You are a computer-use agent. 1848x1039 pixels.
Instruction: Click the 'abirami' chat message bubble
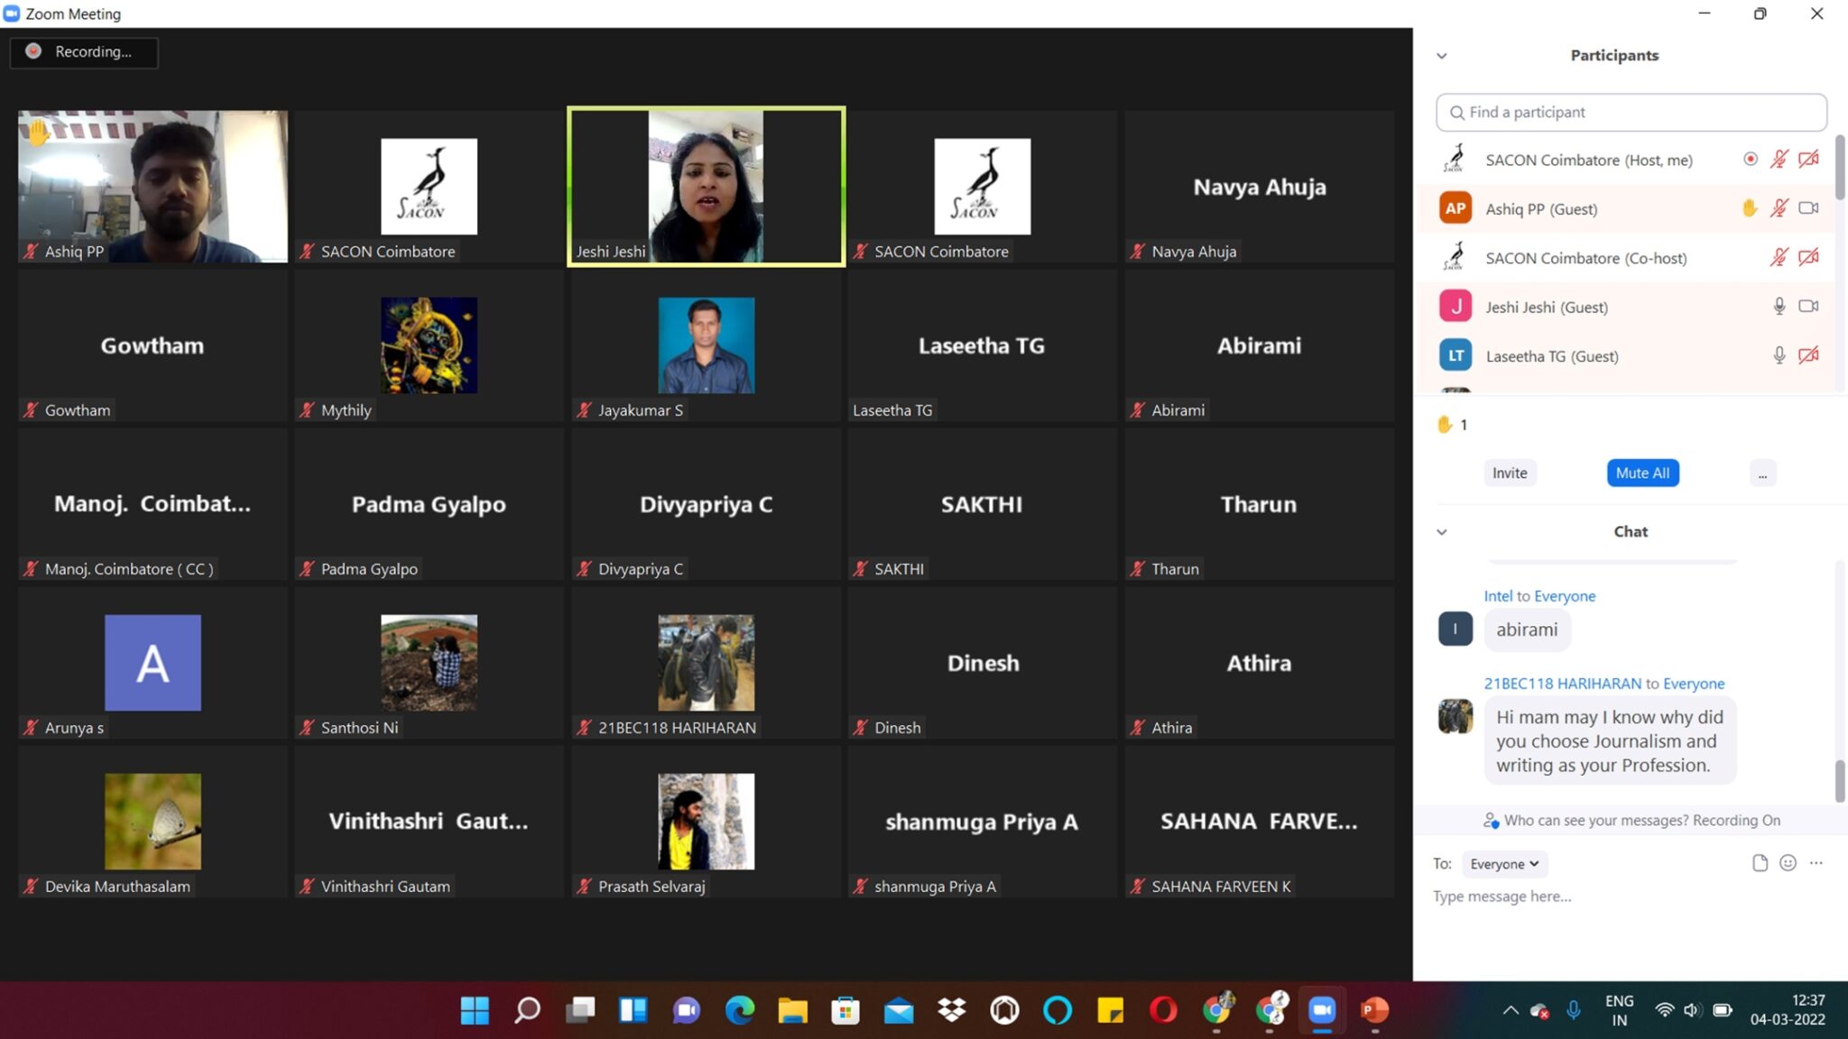(x=1527, y=630)
